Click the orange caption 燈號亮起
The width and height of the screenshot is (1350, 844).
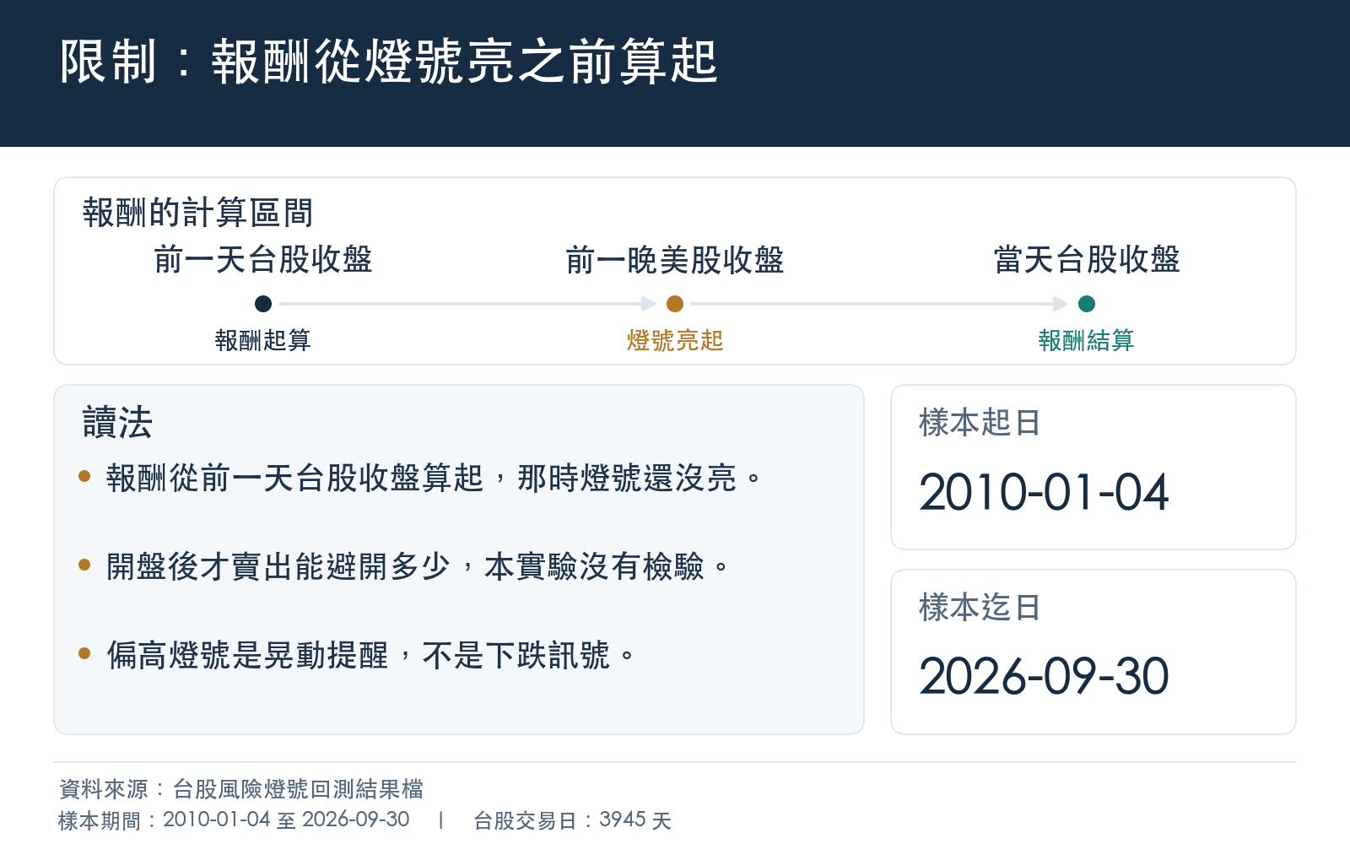click(x=675, y=340)
